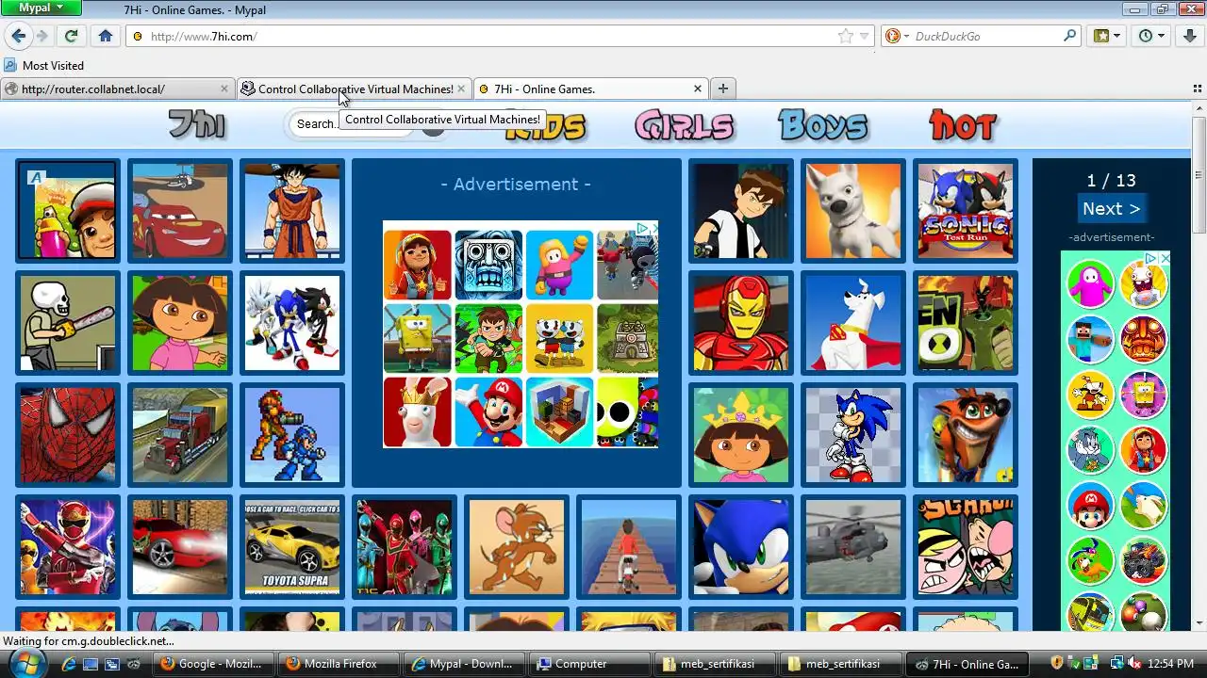Click the Tom cat icon in sidebar ad
The width and height of the screenshot is (1207, 678).
coord(1090,449)
